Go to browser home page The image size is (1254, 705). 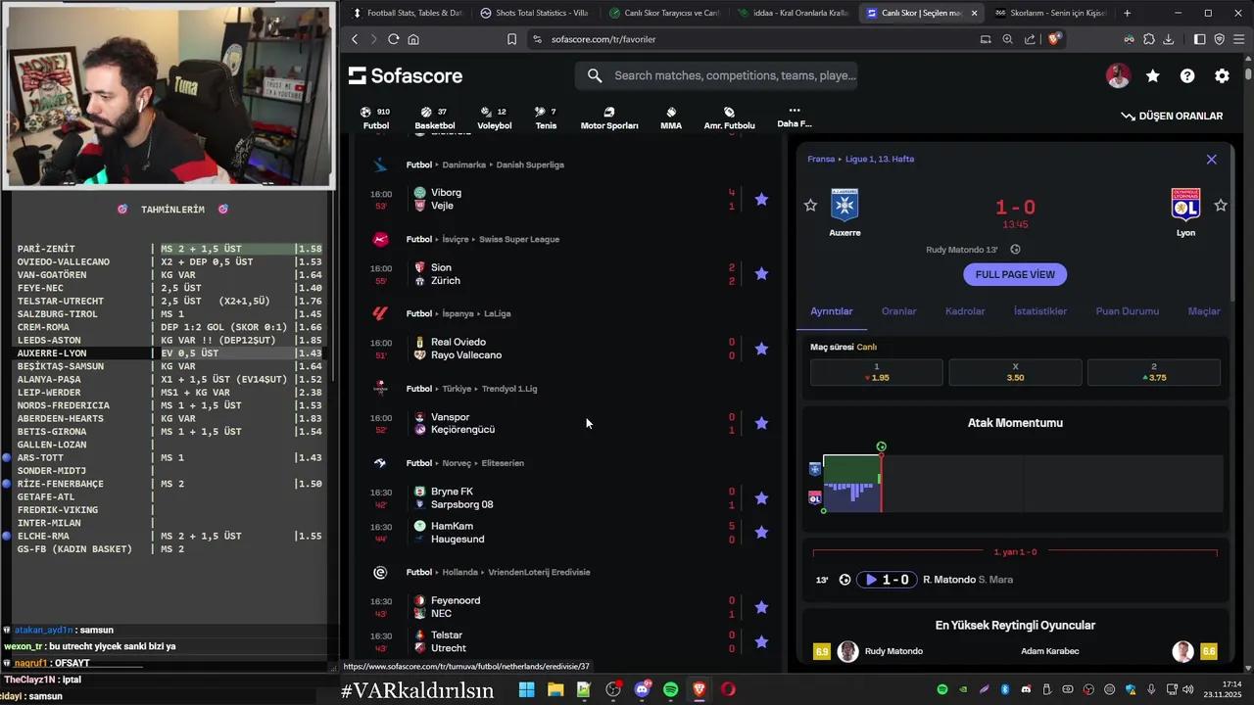click(413, 39)
